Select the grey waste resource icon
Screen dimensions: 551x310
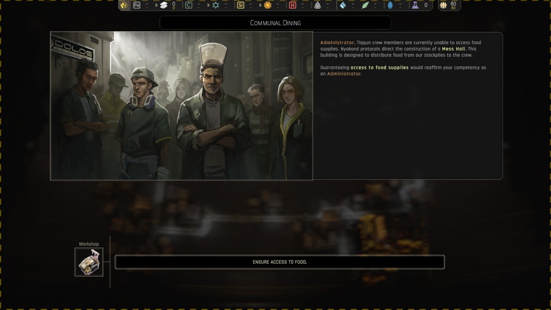point(317,5)
